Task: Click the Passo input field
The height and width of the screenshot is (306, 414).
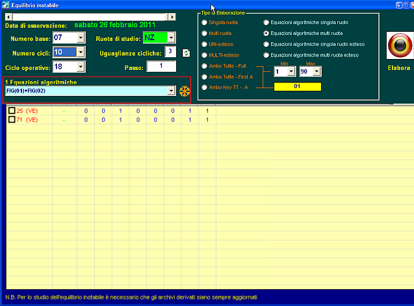Action: click(x=162, y=66)
